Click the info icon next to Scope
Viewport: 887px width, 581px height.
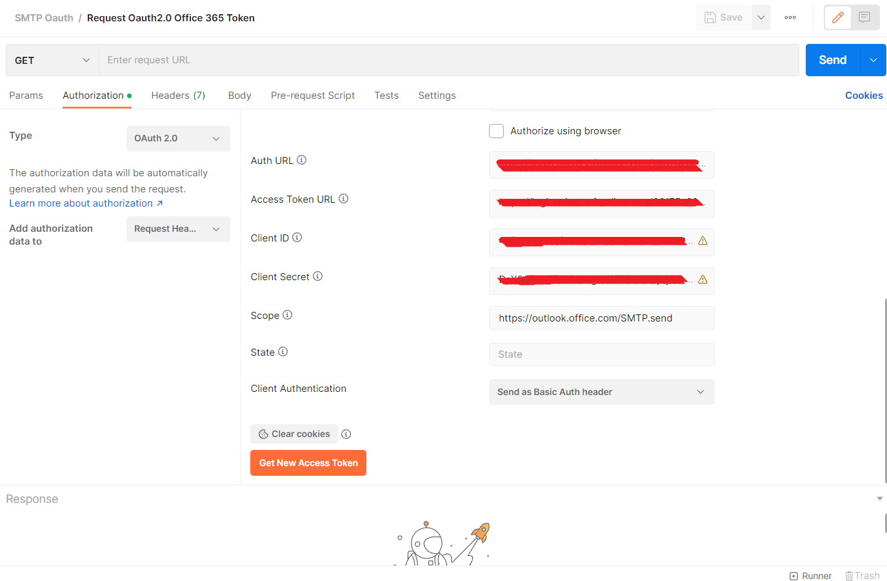coord(288,315)
